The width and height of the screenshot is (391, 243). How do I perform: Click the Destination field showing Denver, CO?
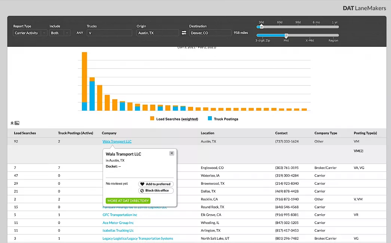(210, 33)
